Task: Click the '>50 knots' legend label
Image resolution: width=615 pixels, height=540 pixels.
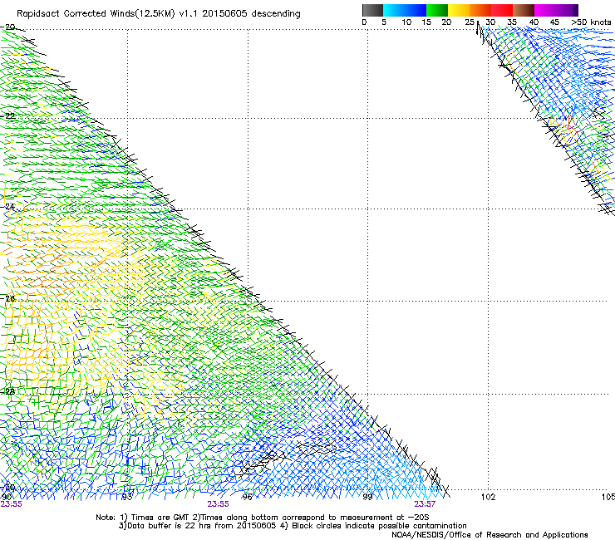Action: point(591,22)
